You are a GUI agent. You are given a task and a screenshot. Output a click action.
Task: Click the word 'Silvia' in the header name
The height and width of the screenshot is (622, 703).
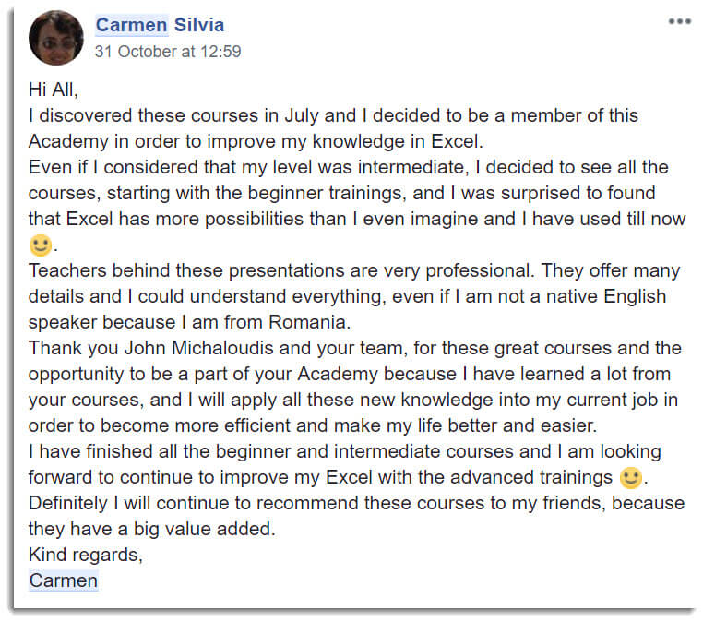(199, 25)
